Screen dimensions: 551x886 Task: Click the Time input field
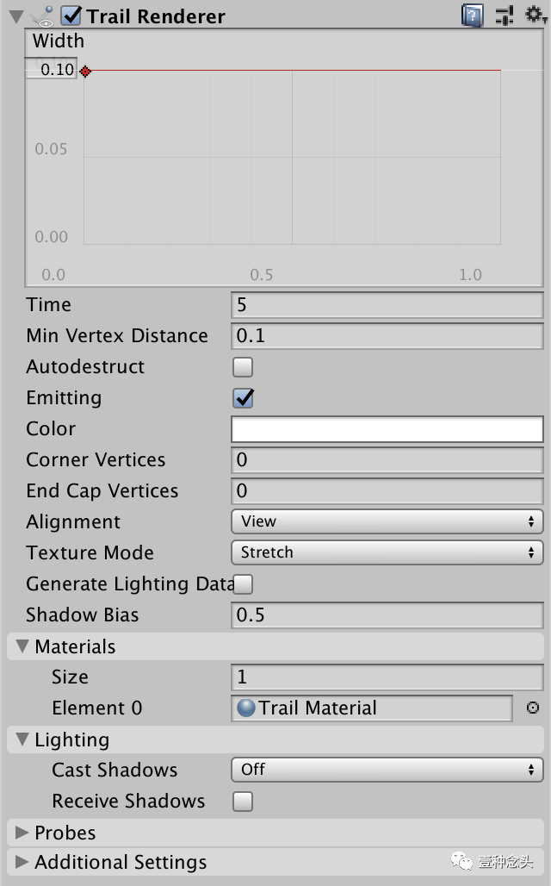click(x=387, y=305)
